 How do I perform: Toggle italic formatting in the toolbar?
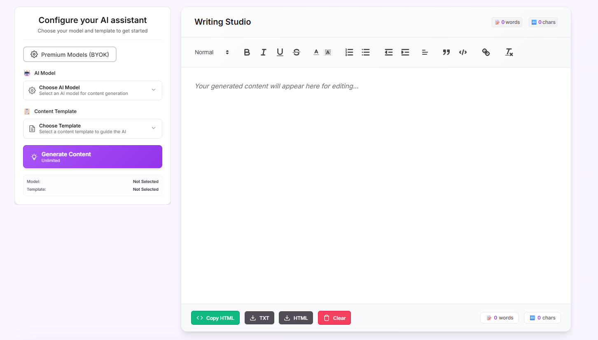[264, 52]
